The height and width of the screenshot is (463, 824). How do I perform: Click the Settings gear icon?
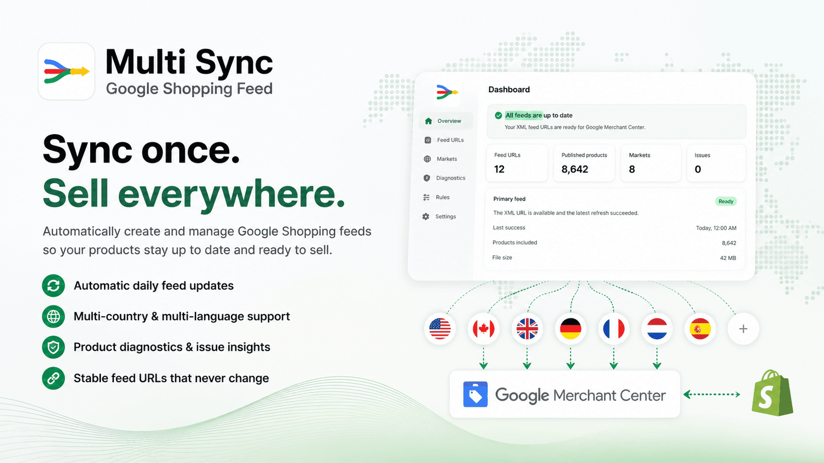click(426, 217)
